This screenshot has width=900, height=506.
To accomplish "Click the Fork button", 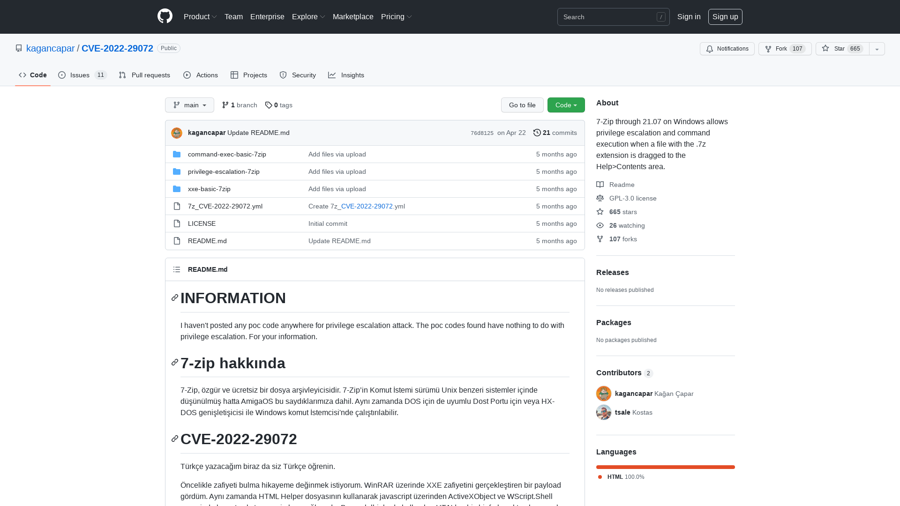I will coord(785,49).
